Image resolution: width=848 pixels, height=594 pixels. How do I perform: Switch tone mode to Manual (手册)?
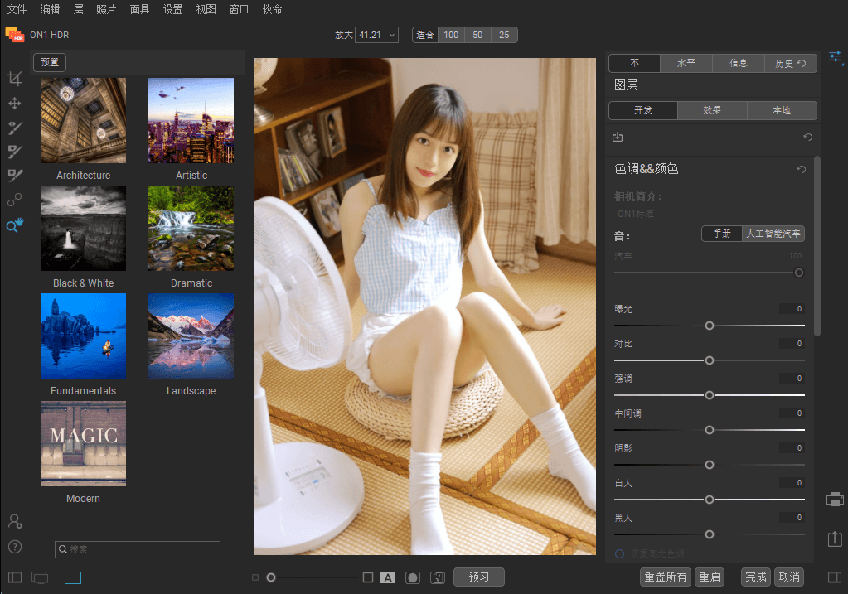coord(721,234)
